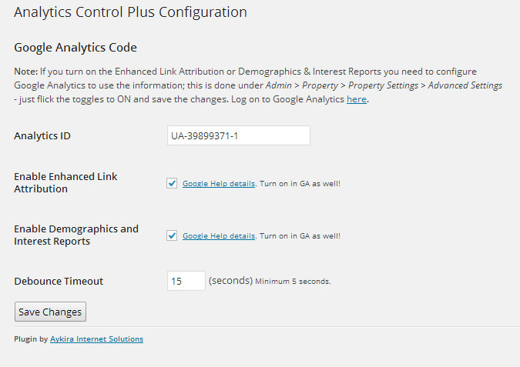This screenshot has height=367, width=520.
Task: Click the Analytics ID label
Action: 42,136
